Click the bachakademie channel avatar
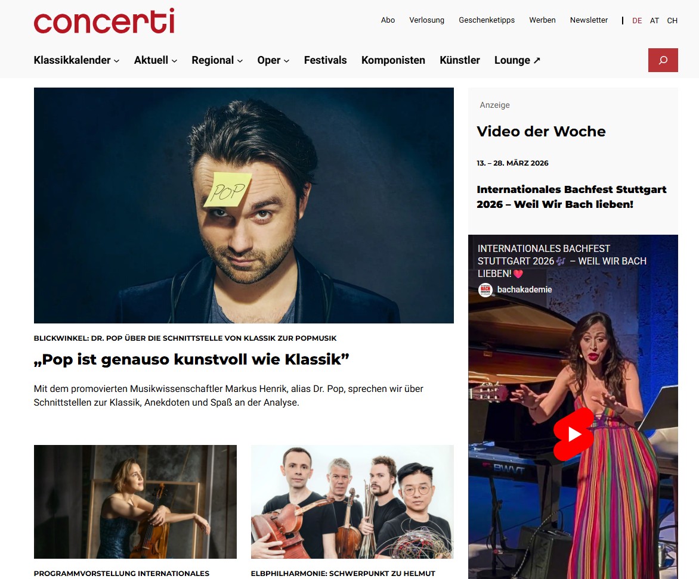Viewport: 699px width, 579px height. click(x=485, y=290)
